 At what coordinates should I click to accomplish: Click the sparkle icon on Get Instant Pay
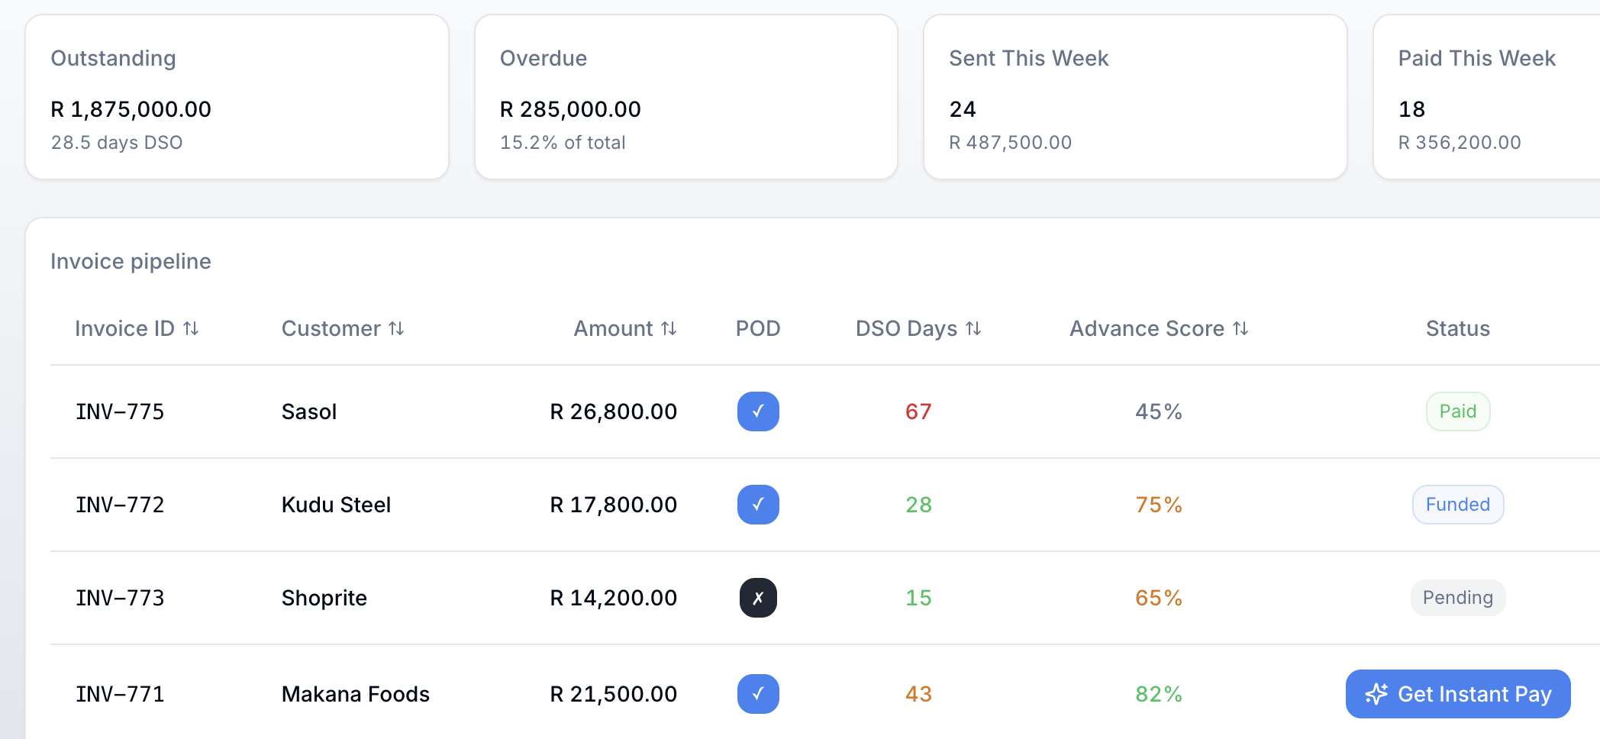click(1376, 694)
